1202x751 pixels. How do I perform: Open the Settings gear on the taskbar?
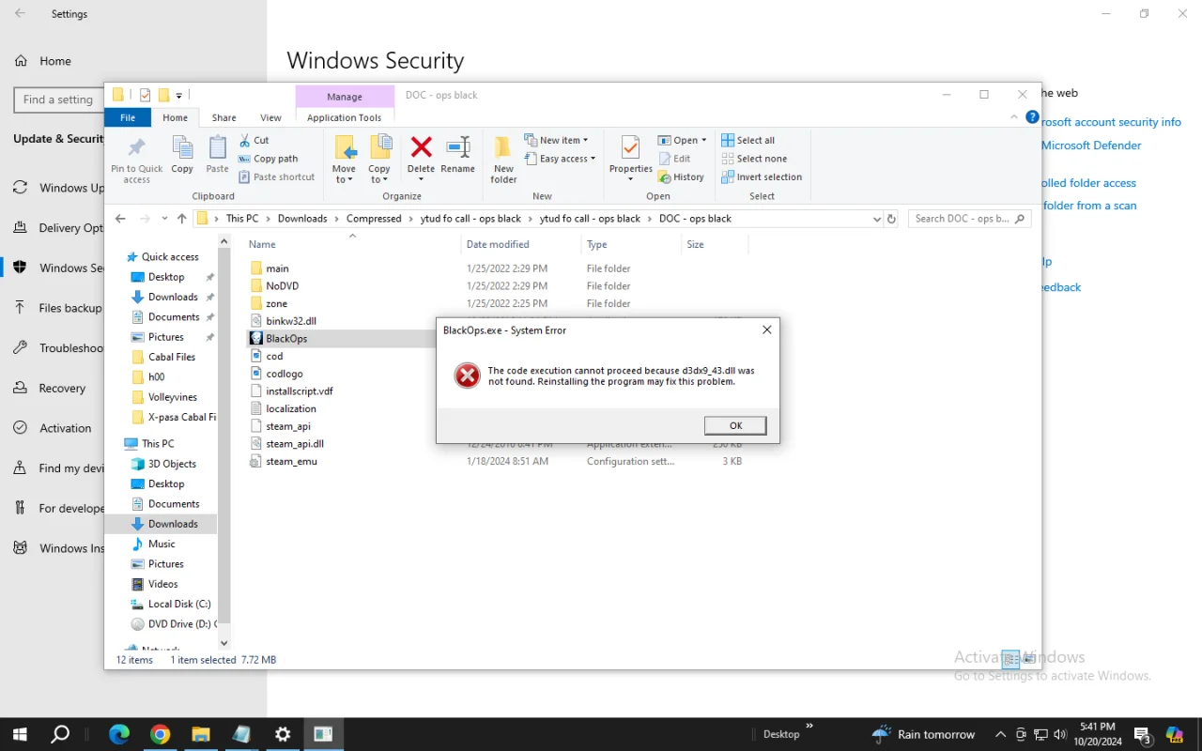pyautogui.click(x=283, y=734)
